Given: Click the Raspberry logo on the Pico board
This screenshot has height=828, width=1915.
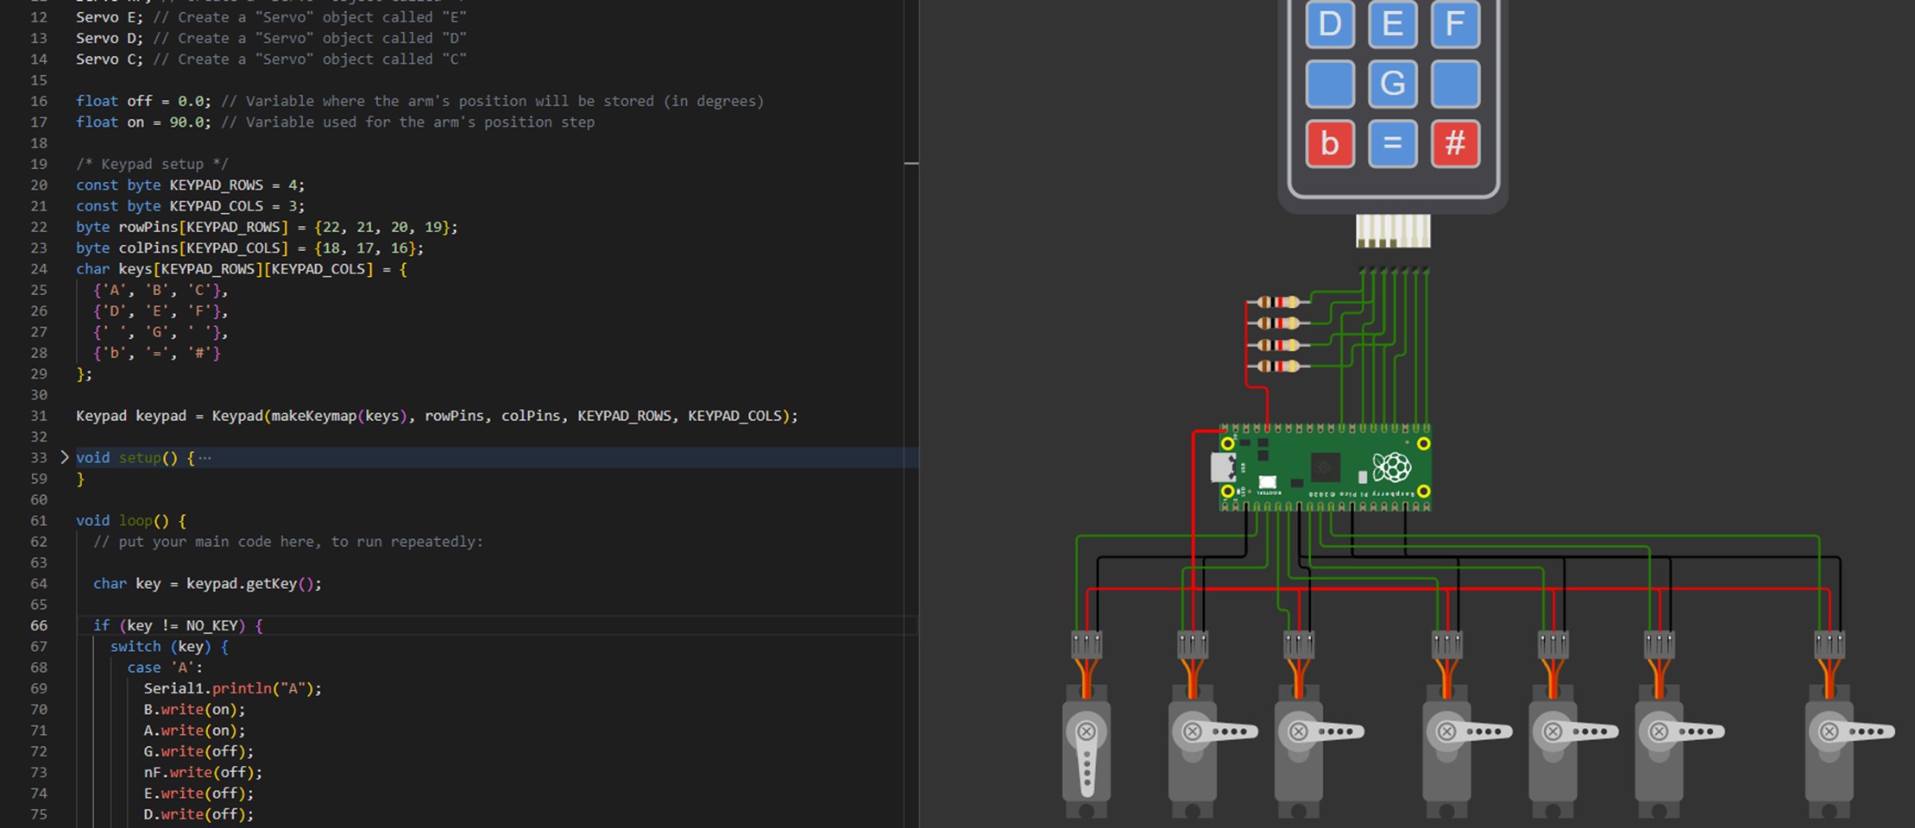Looking at the screenshot, I should (1390, 468).
